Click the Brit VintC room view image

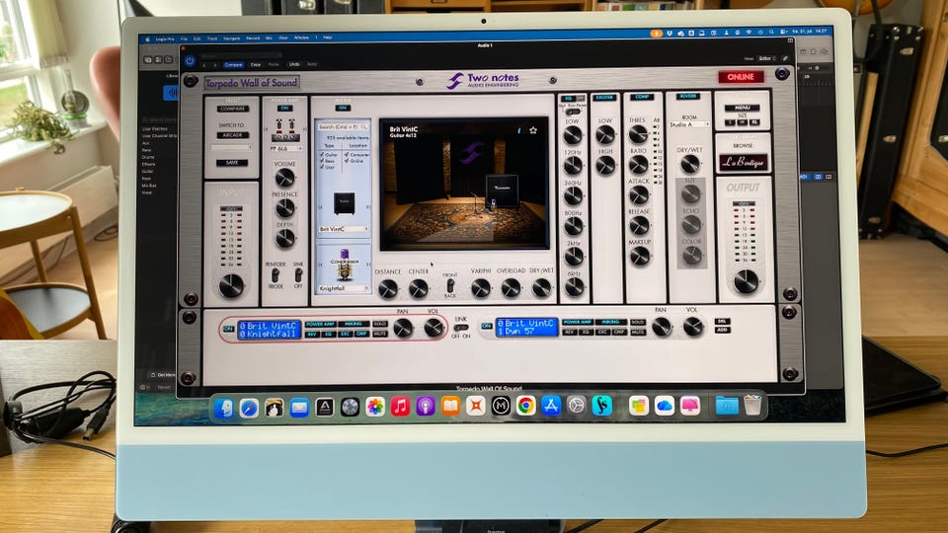point(464,184)
